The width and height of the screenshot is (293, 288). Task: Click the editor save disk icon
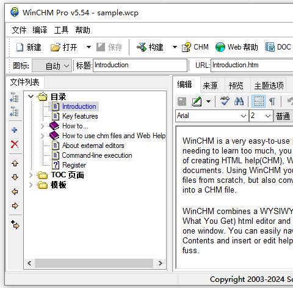[x=182, y=102]
